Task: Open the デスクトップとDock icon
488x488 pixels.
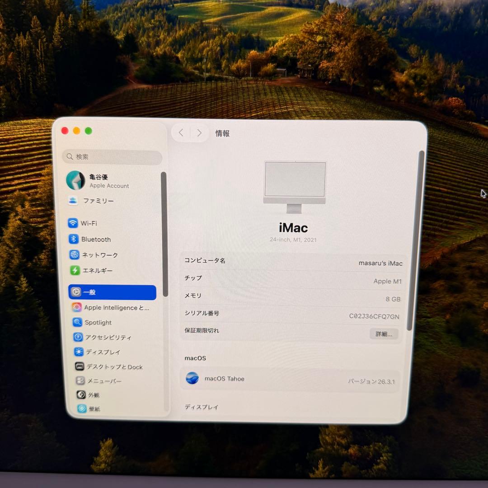Action: click(80, 366)
